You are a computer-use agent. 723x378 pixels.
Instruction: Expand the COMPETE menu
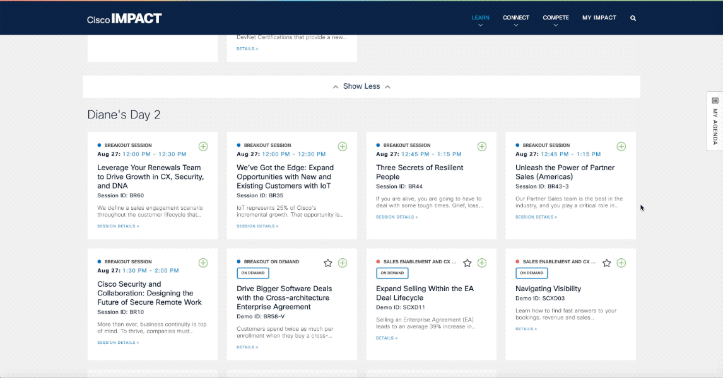click(x=556, y=20)
